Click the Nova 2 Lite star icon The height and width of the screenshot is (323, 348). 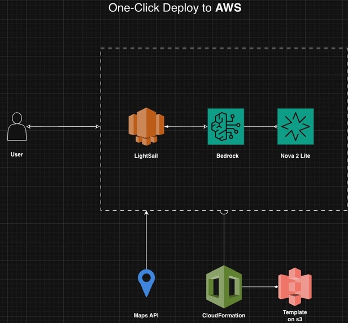pyautogui.click(x=295, y=126)
